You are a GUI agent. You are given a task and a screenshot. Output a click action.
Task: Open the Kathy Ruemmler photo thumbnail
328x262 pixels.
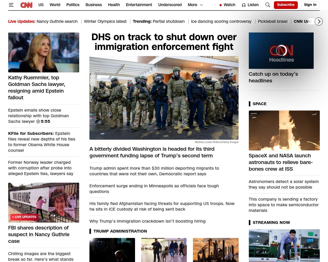click(x=44, y=52)
